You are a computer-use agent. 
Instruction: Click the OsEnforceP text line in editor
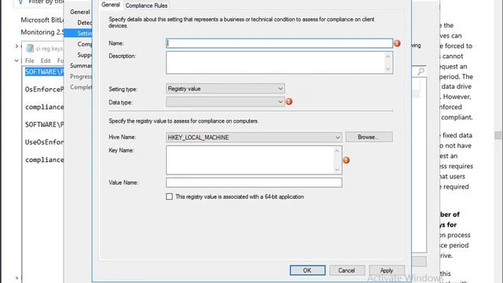tap(45, 89)
